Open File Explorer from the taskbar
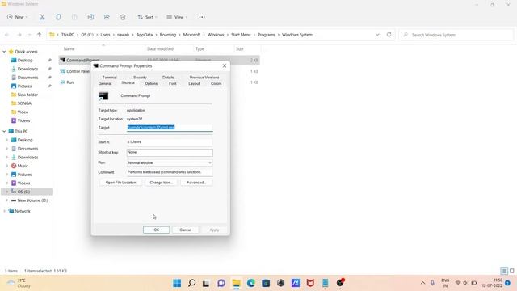517x291 pixels. pos(236,283)
